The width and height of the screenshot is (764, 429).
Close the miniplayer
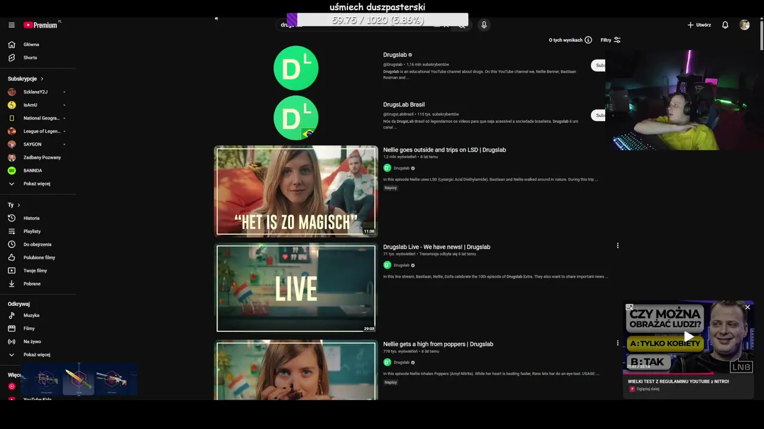[x=747, y=307]
